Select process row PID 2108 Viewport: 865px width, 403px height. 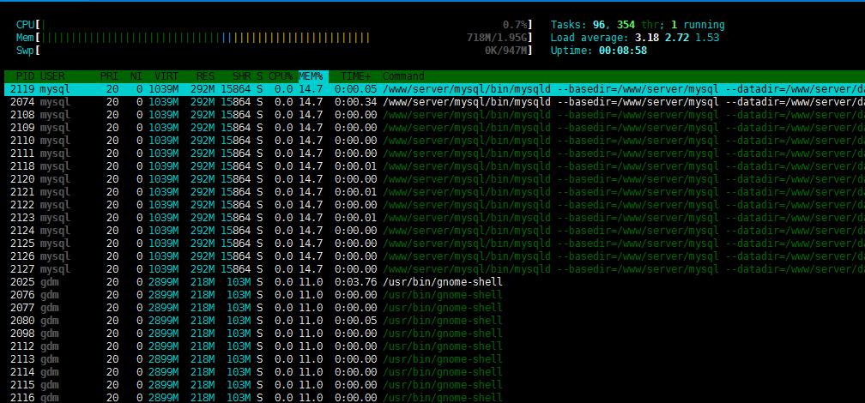[x=434, y=115]
